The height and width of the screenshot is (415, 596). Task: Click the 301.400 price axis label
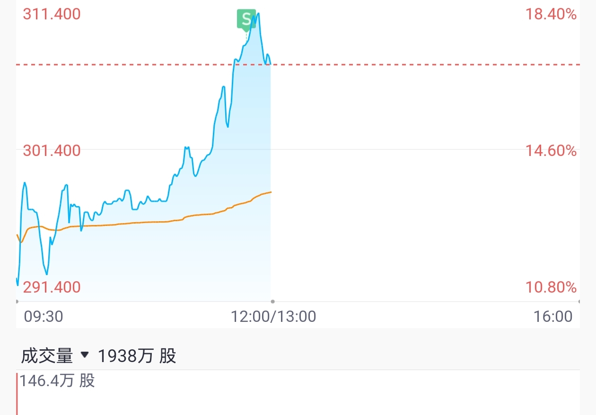coord(52,151)
